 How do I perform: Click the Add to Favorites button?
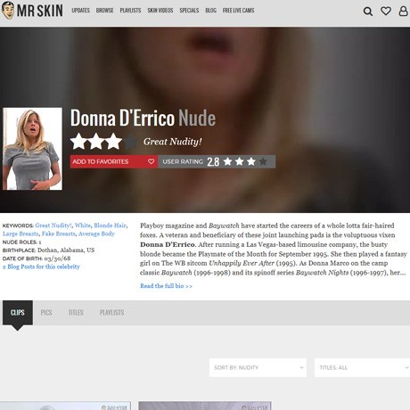click(x=114, y=161)
